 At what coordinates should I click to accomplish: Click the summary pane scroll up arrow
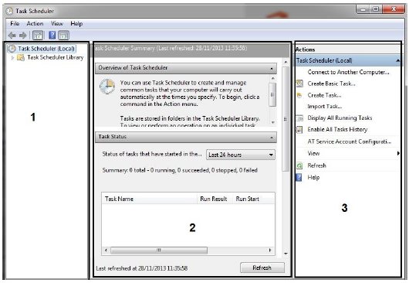click(x=286, y=62)
